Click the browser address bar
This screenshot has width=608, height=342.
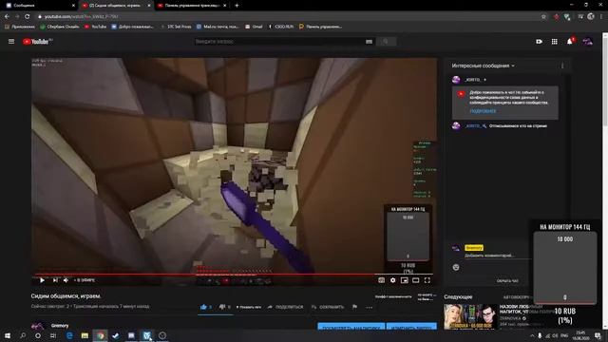tap(287, 17)
